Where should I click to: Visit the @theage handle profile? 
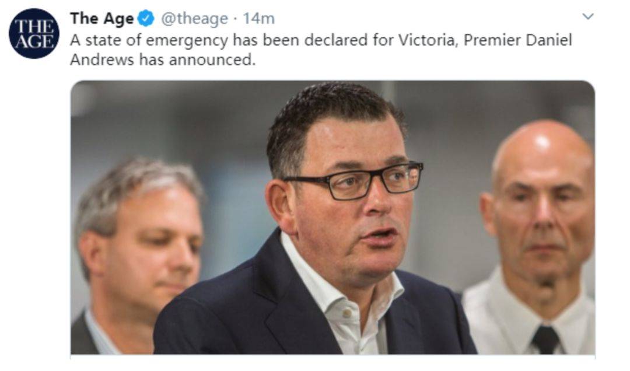(x=194, y=19)
